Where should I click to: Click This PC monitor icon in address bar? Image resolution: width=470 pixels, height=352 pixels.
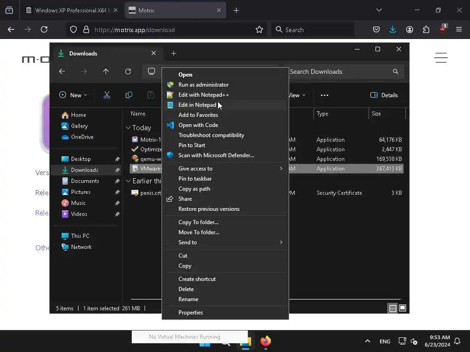pyautogui.click(x=151, y=71)
